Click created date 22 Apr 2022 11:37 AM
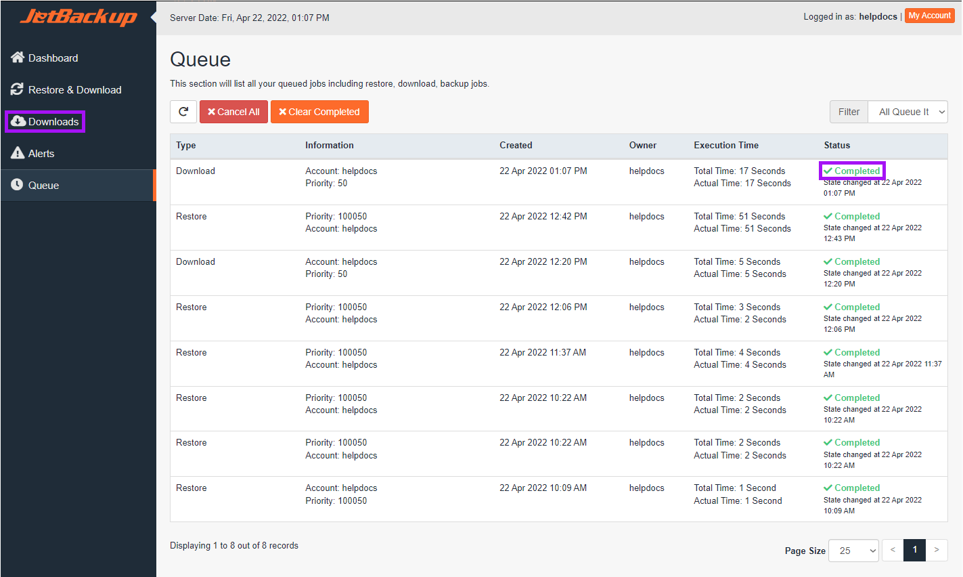 point(543,352)
